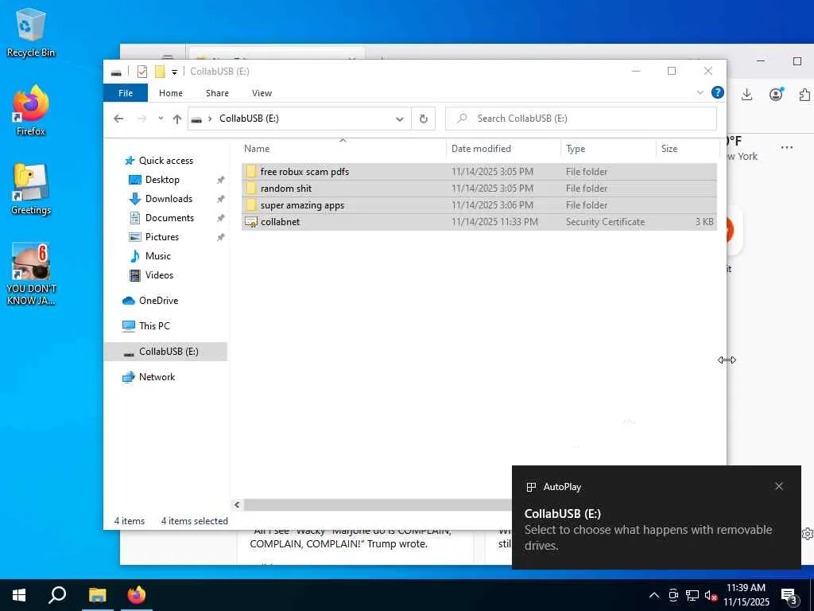This screenshot has width=814, height=611.
Task: Open the File menu in Explorer
Action: (x=126, y=93)
